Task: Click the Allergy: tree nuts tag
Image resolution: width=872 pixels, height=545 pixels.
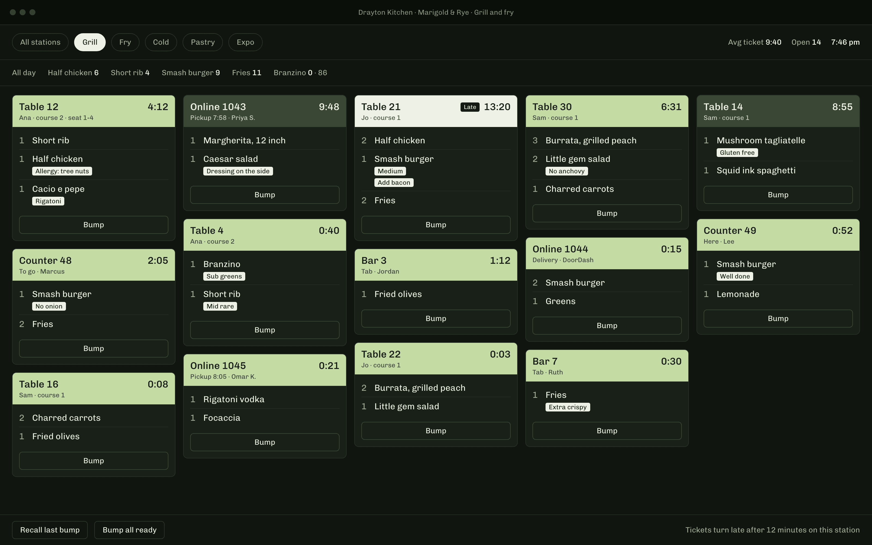Action: tap(62, 171)
